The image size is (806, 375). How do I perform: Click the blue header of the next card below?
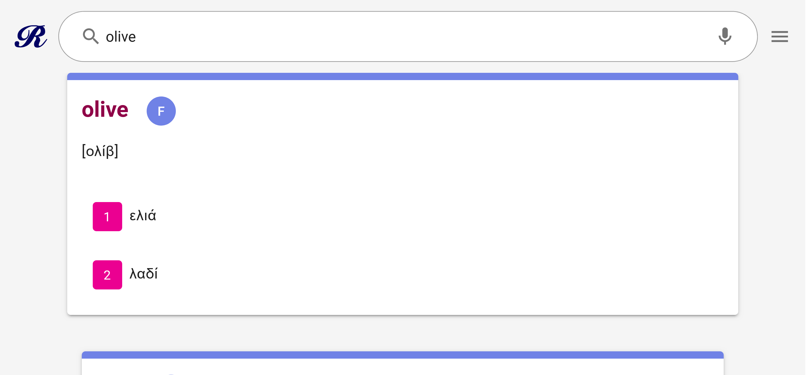(402, 355)
